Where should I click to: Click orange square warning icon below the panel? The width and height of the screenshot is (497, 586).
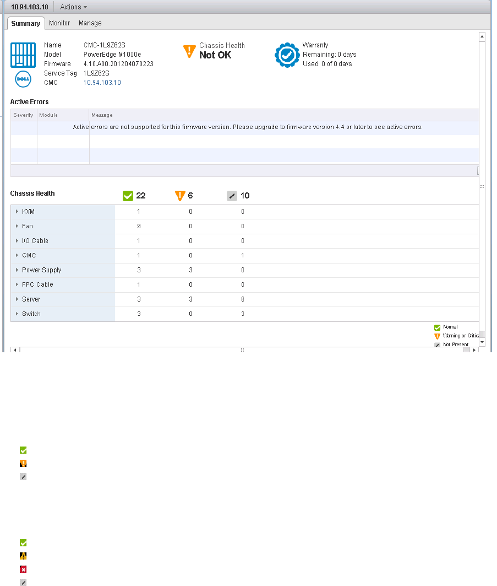click(23, 464)
